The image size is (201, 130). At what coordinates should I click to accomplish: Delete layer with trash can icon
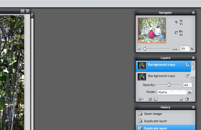click(187, 99)
